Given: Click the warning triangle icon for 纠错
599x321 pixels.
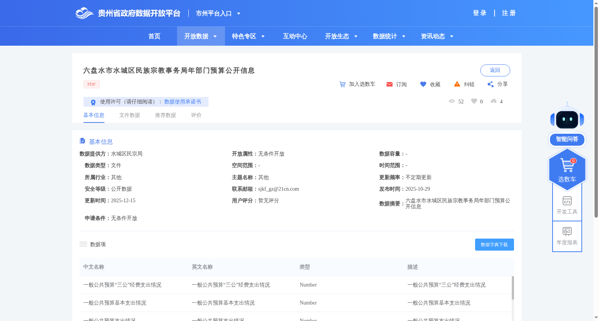Looking at the screenshot, I should click(457, 84).
